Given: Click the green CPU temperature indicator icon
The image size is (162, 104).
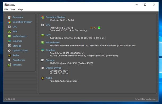Looking at the screenshot, I should pos(99,28).
